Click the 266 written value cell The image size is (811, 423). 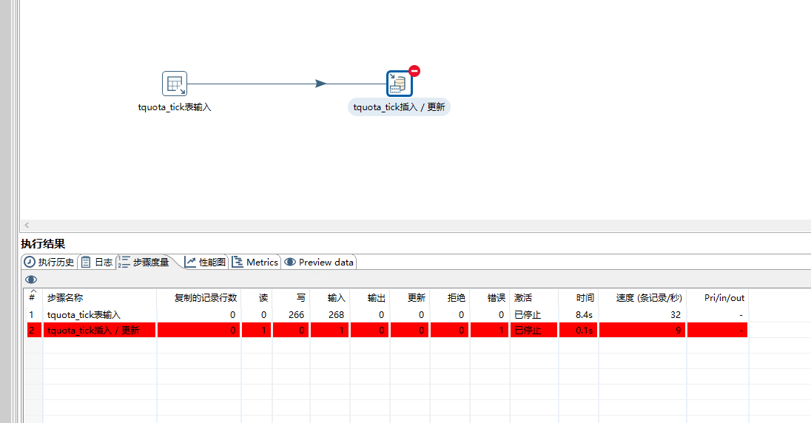tap(291, 314)
